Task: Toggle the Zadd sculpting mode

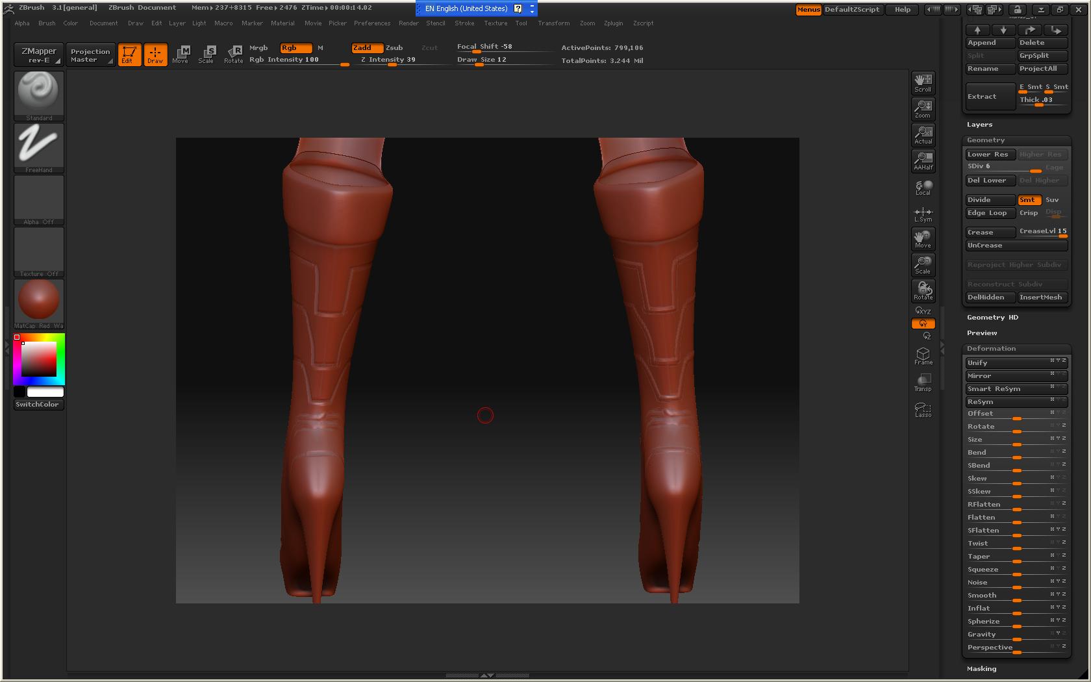Action: [366, 48]
